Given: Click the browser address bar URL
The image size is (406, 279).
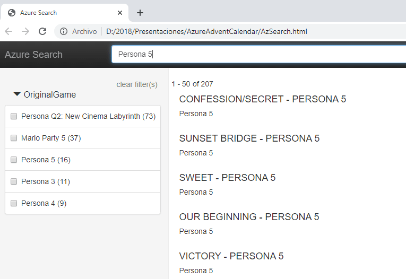Looking at the screenshot, I should coord(206,32).
